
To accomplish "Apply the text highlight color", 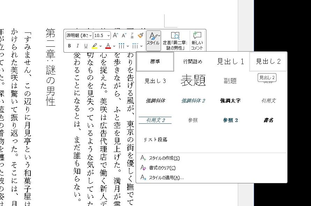I will [x=94, y=46].
